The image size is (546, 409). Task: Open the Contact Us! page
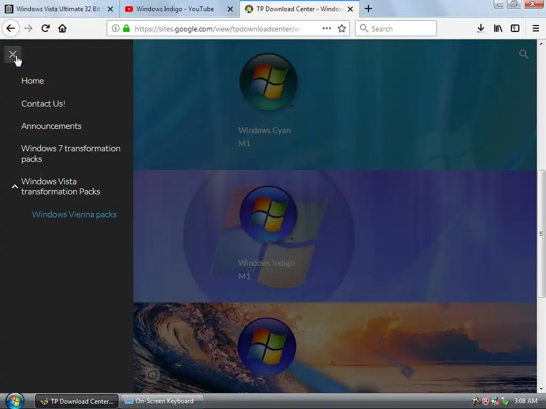coord(43,104)
